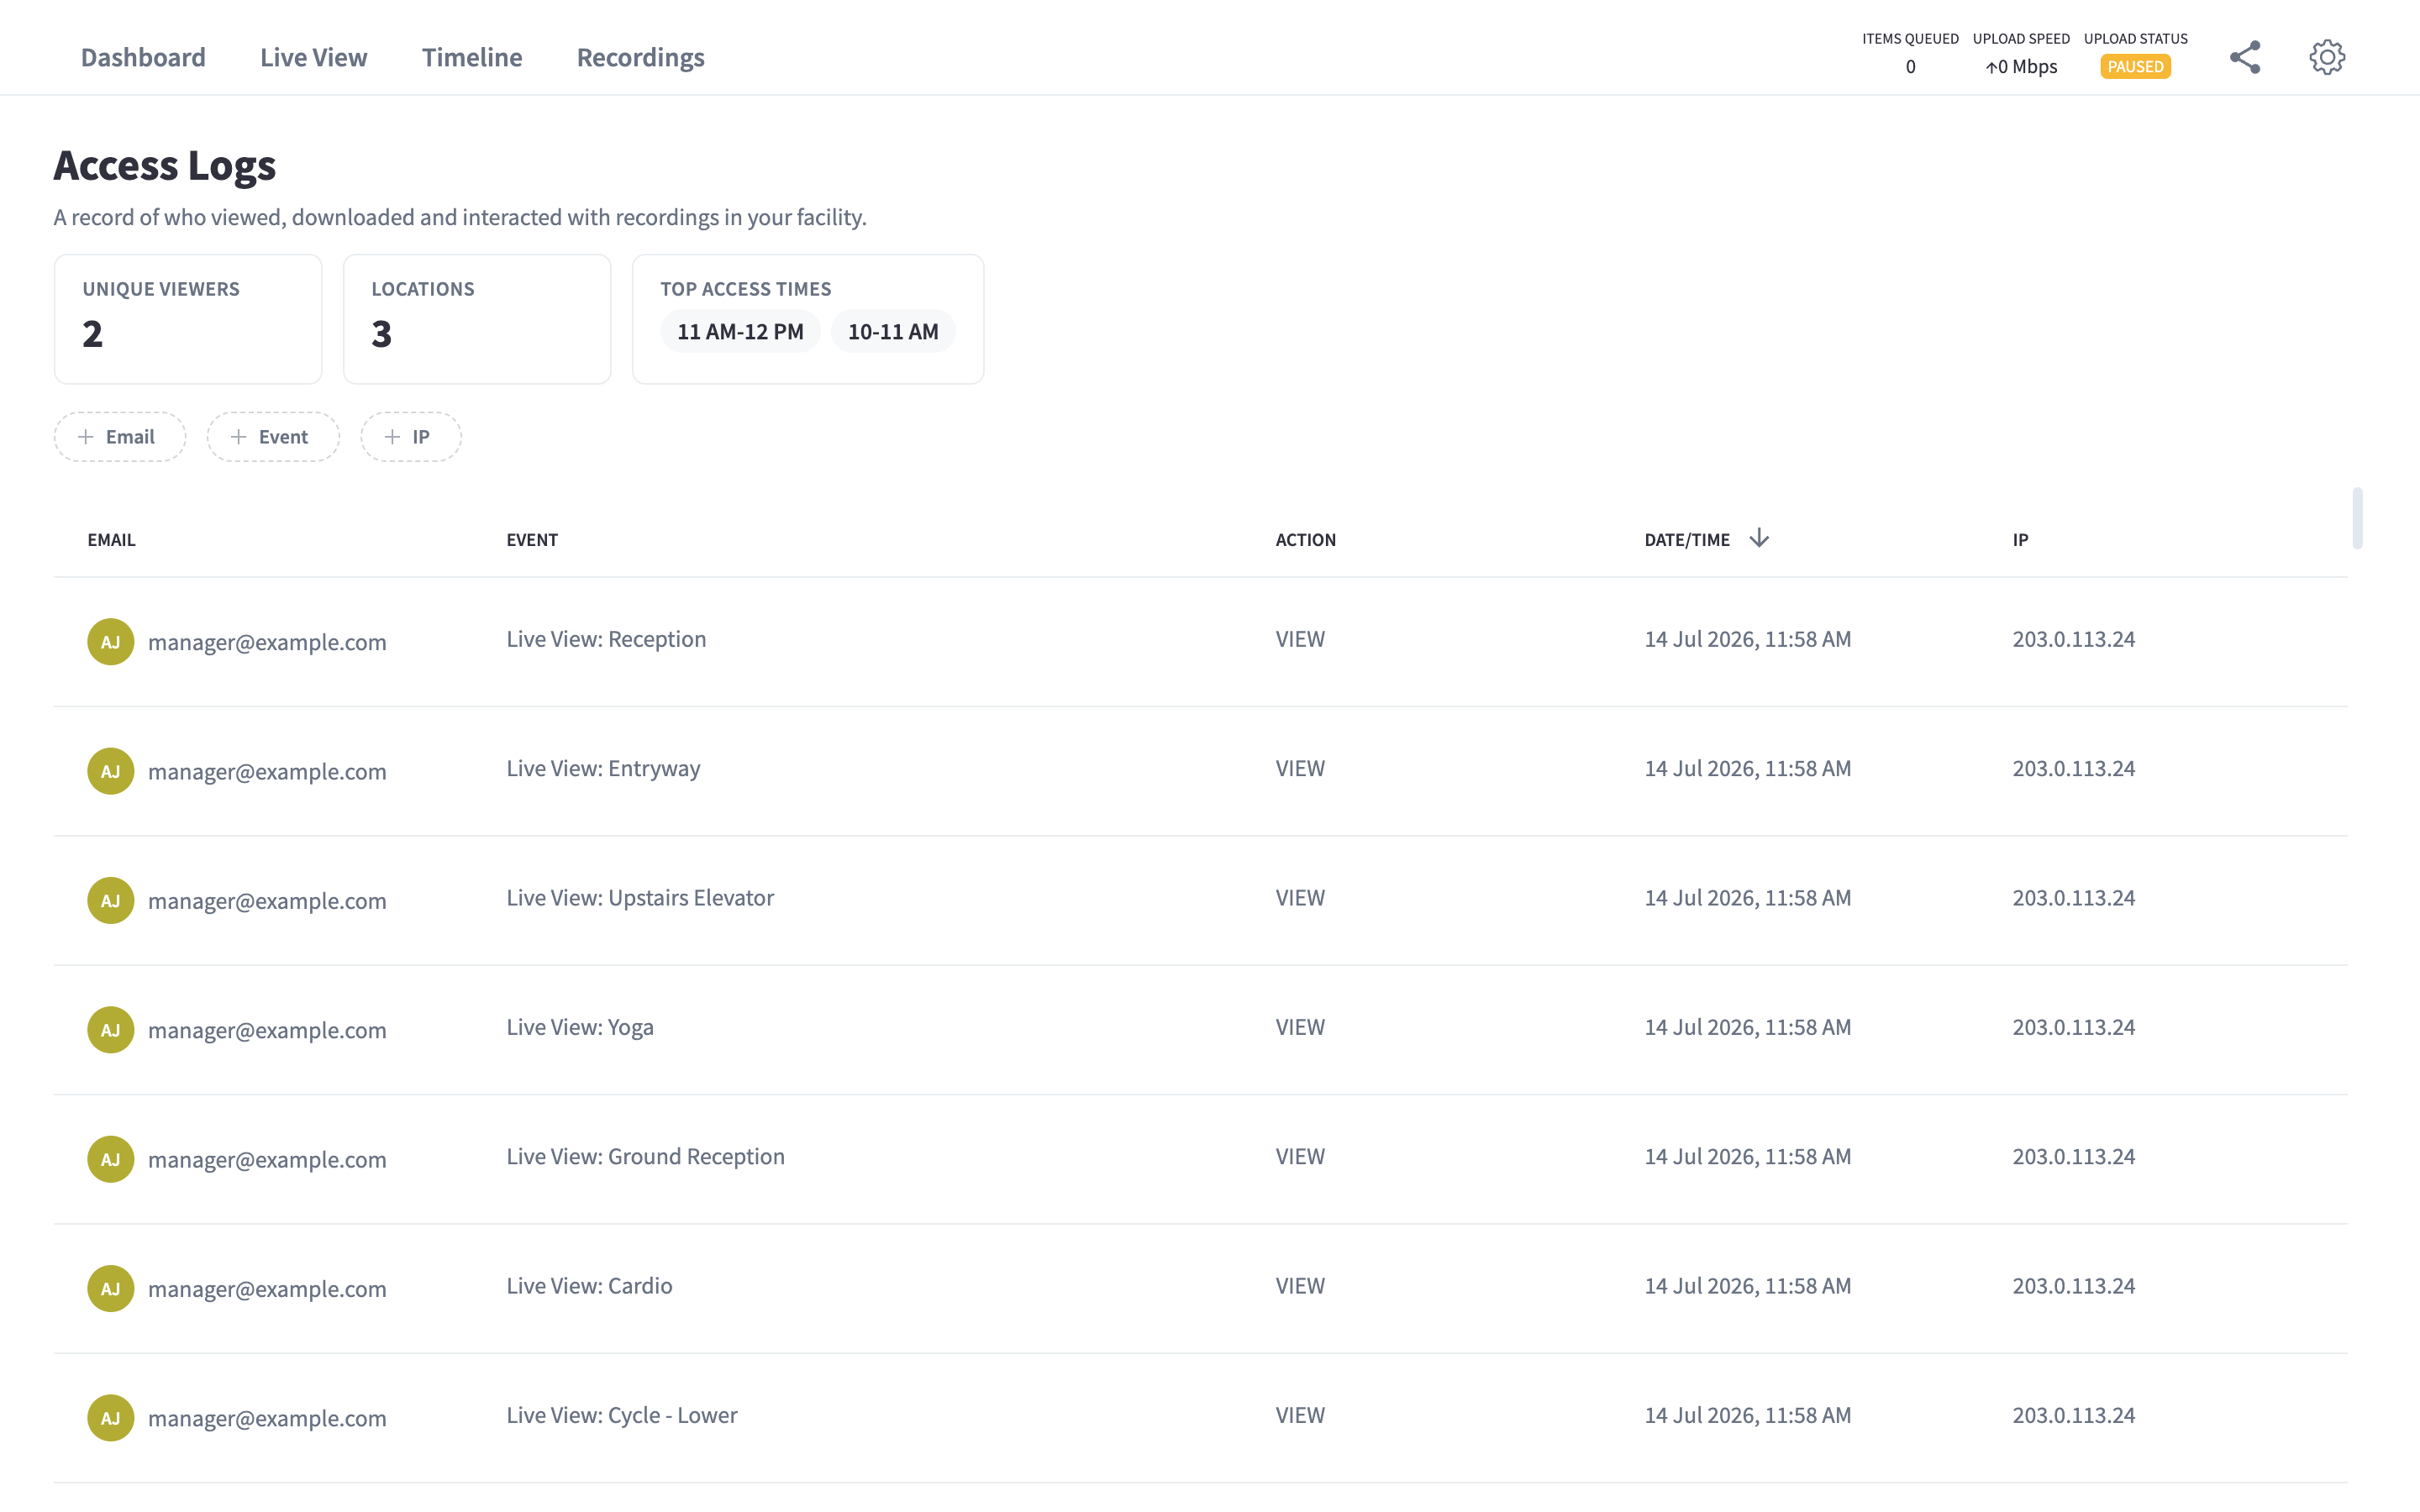Click manager@example.com in Yoga row
Image resolution: width=2420 pixels, height=1512 pixels.
pos(267,1030)
